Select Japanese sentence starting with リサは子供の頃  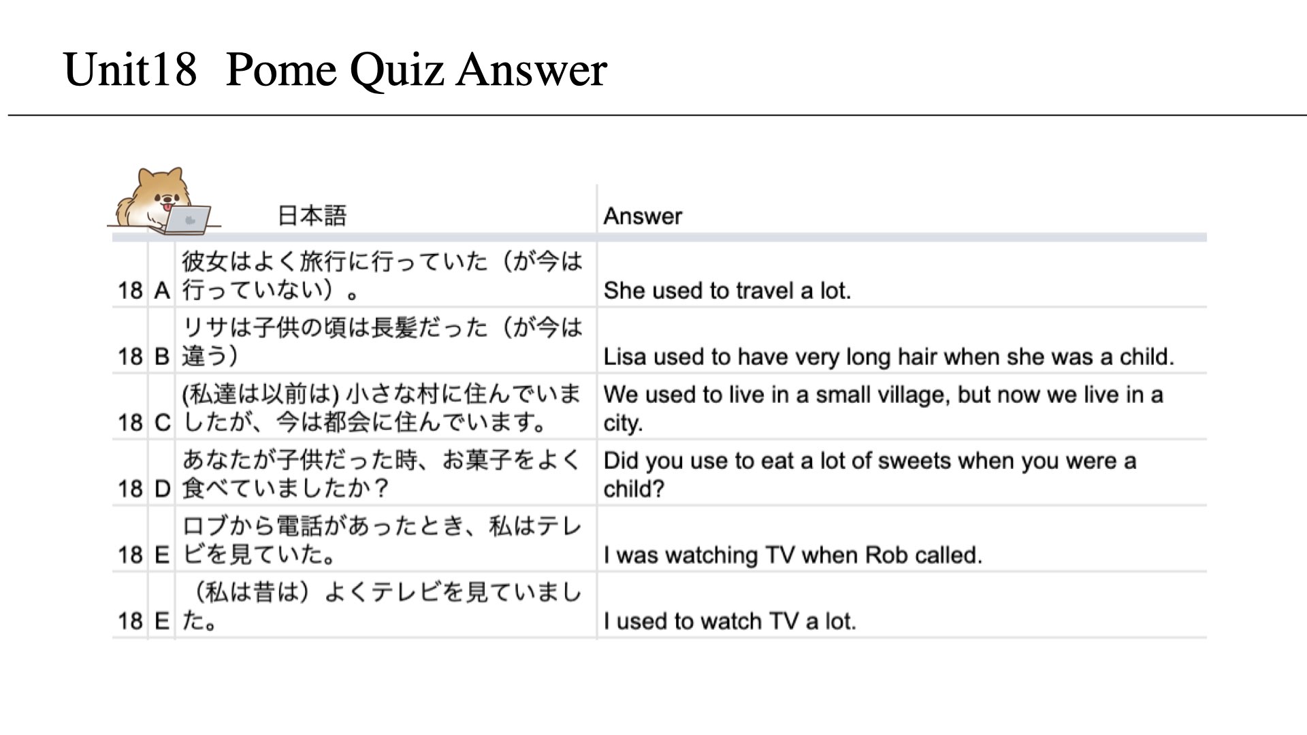[x=382, y=342]
